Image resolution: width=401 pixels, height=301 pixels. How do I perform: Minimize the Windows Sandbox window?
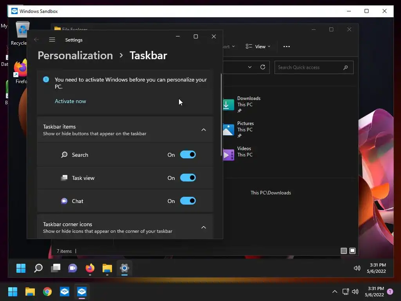coord(349,11)
